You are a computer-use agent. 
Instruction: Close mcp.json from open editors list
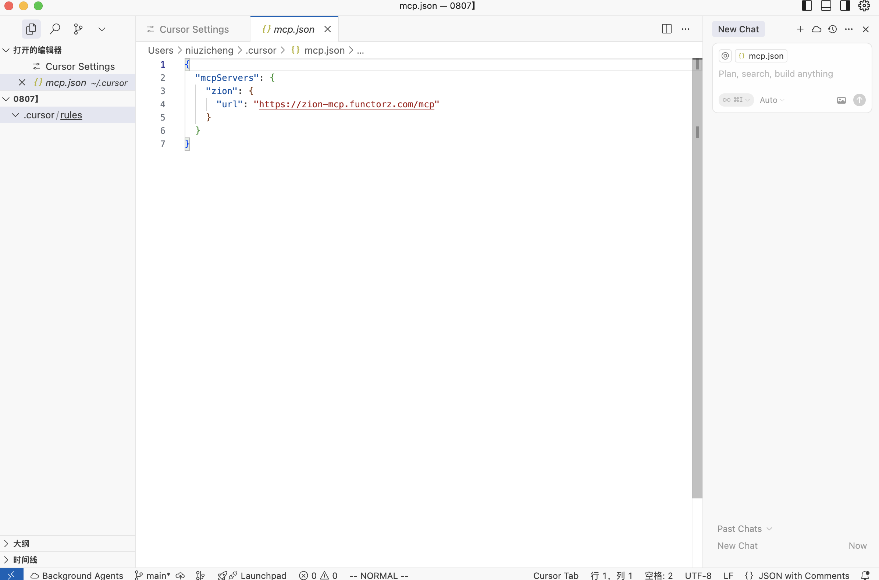click(22, 82)
